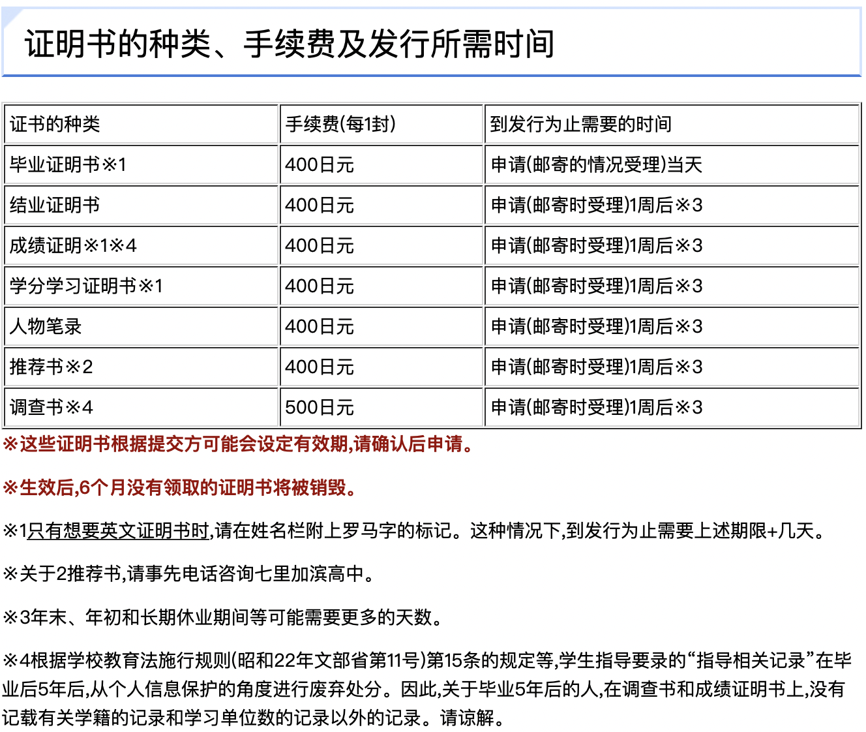
Task: Select the 400日元 fee in the 毕业证明书 row
Action: point(381,164)
